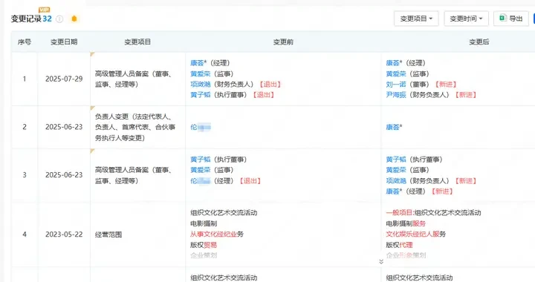Click the info icon beside 变更记录 32
The width and height of the screenshot is (535, 282).
59,19
